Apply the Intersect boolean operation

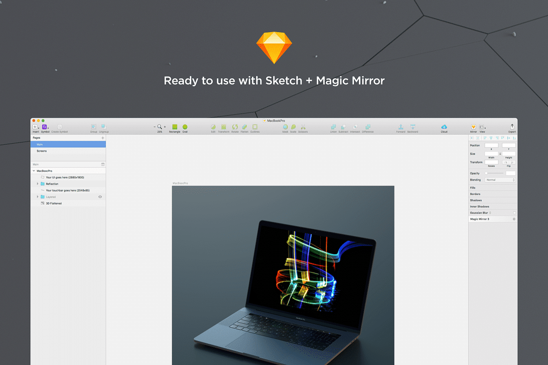tap(355, 127)
